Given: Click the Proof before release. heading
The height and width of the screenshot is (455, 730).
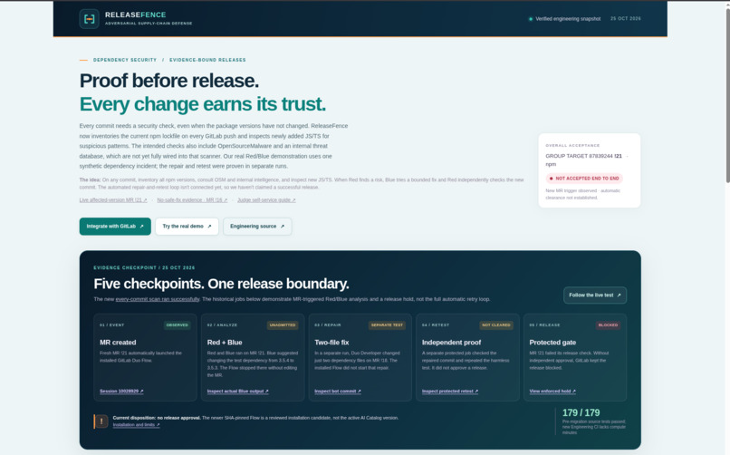Looking at the screenshot, I should (x=169, y=81).
